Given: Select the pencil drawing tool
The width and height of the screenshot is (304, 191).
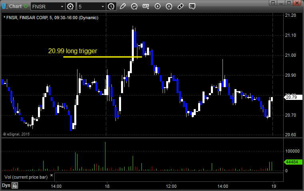Looking at the screenshot, I should coord(123,6).
